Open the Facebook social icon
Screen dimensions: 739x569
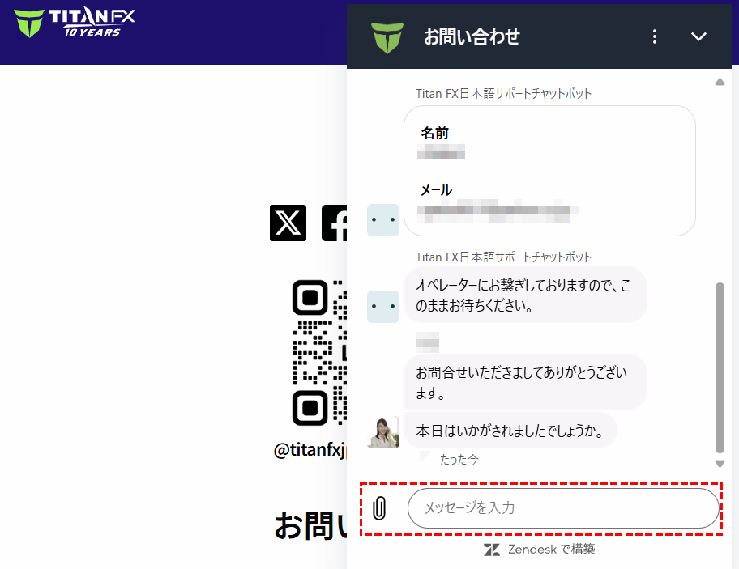[334, 223]
